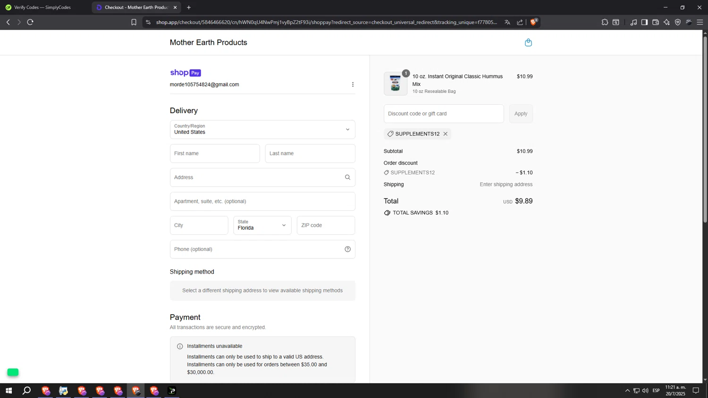Image resolution: width=708 pixels, height=398 pixels.
Task: Focus the Apartment, suite, etc. field
Action: pyautogui.click(x=262, y=201)
